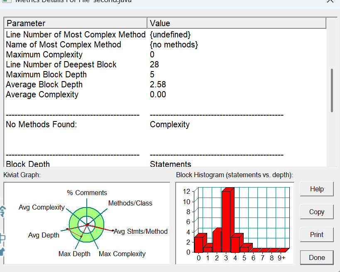Select the 'Maximum Block Depth' row
The width and height of the screenshot is (340, 272).
pos(165,74)
